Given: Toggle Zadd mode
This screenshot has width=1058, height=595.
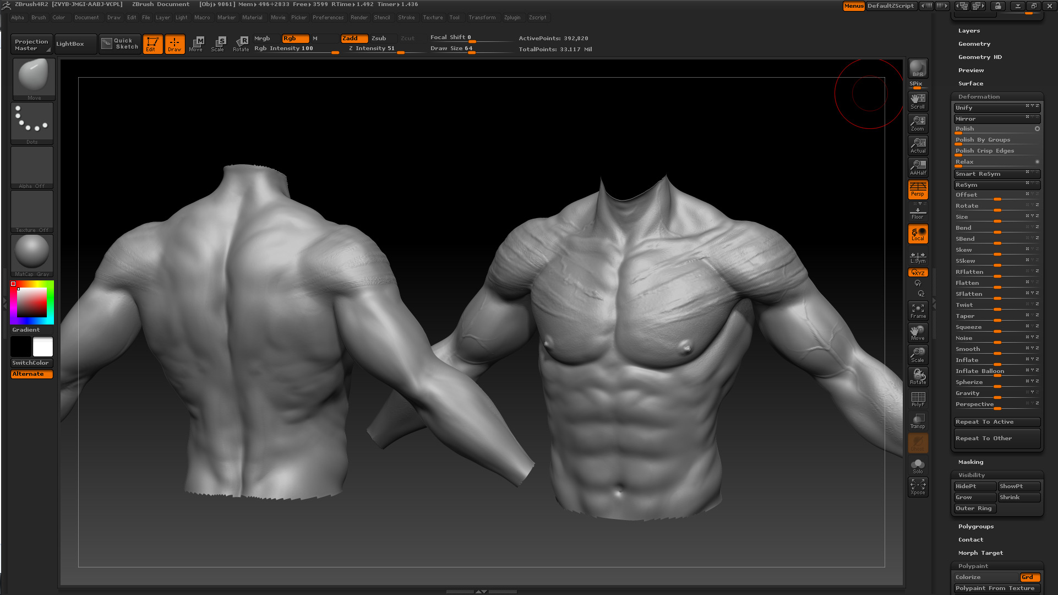Looking at the screenshot, I should (355, 39).
